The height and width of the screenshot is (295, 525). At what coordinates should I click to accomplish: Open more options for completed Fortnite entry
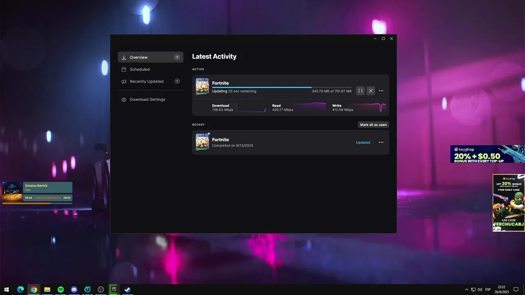click(x=381, y=143)
